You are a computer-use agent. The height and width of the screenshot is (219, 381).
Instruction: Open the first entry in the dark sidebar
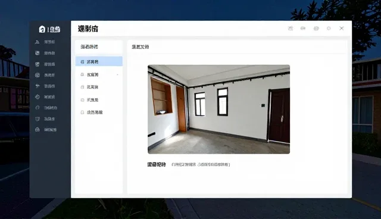point(45,42)
